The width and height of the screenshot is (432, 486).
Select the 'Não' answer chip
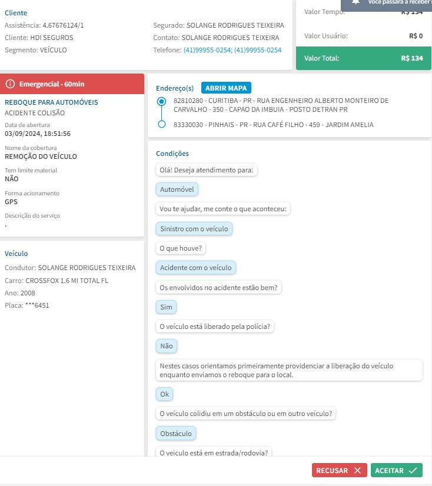click(x=167, y=346)
